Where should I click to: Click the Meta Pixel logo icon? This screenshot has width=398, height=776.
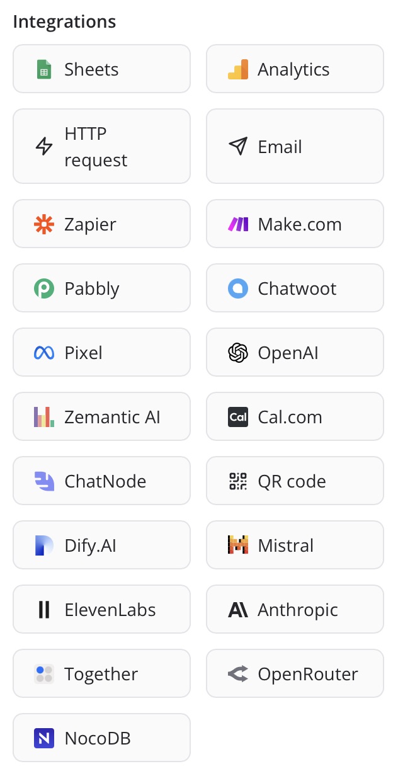pos(44,353)
